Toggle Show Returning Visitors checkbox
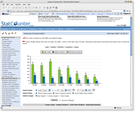 [73, 93]
